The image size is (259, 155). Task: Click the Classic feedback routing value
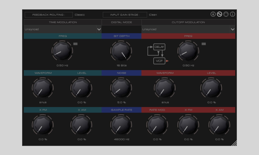(80, 15)
